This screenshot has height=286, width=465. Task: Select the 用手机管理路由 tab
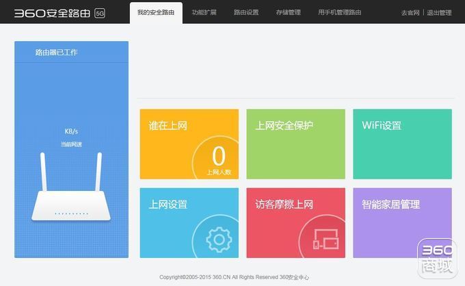pos(340,12)
